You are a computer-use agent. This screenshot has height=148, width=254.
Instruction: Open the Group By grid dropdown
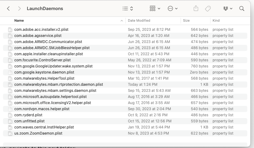click(155, 9)
